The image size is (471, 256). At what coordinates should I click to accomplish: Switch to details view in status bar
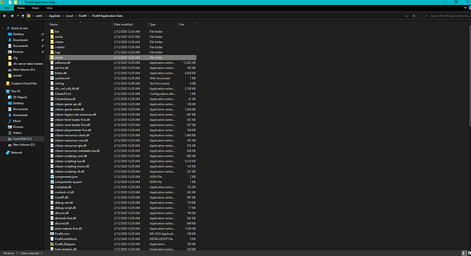tap(463, 253)
